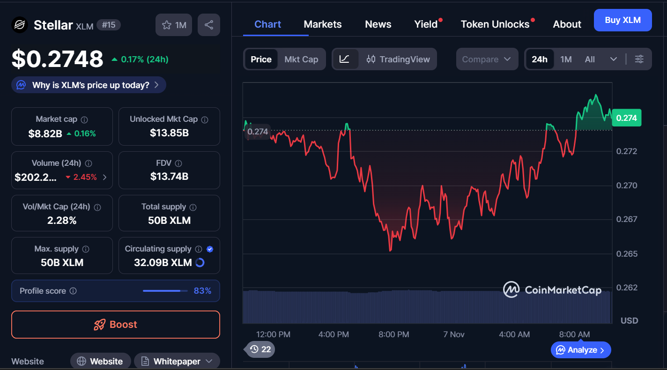Screen dimensions: 667x370
Task: Click the Profile score info icon
Action: [x=73, y=291]
